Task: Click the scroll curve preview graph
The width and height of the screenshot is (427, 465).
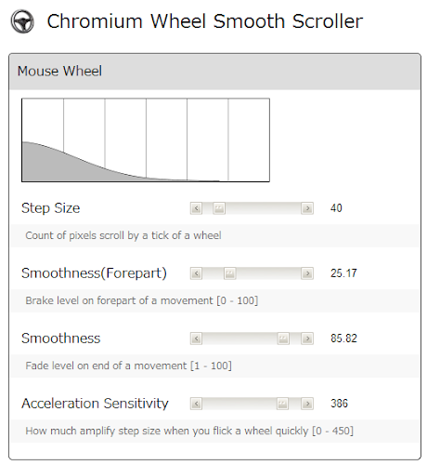Action: [x=146, y=139]
